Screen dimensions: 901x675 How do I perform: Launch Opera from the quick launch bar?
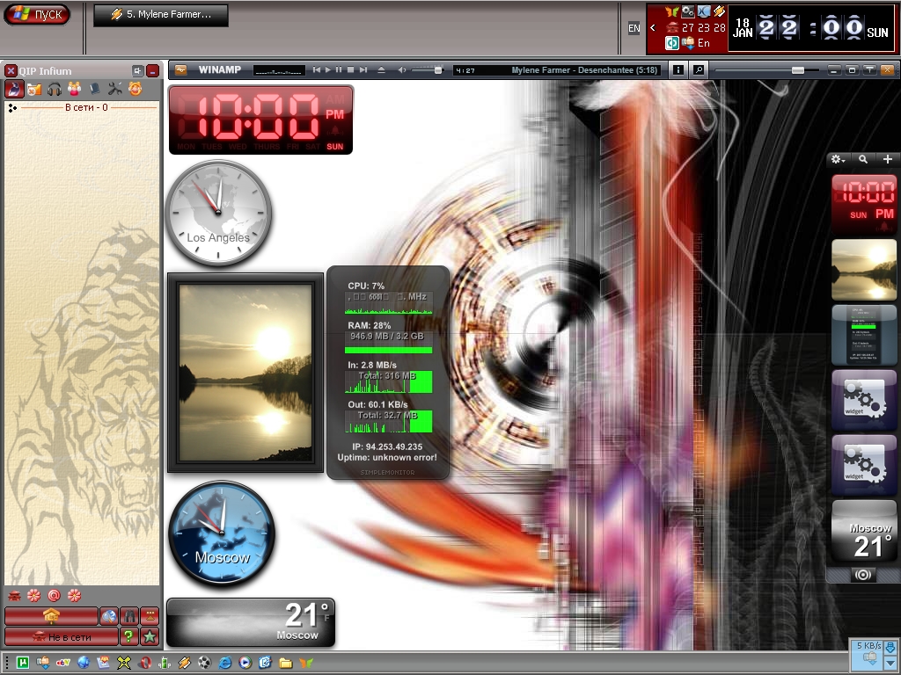(145, 663)
